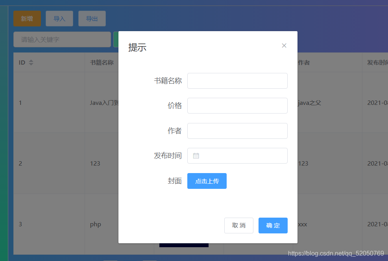Click the 书籍名称 text input field
This screenshot has width=388, height=261.
click(x=237, y=81)
